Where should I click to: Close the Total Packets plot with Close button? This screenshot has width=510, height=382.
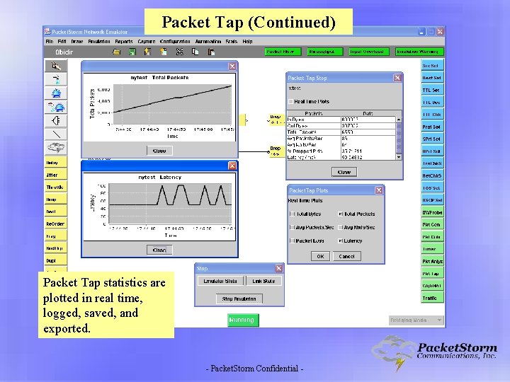(159, 151)
